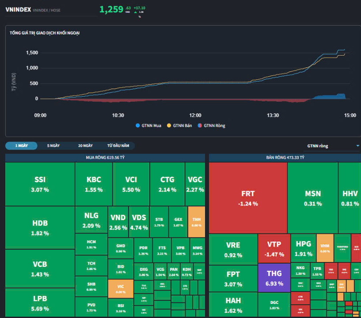
Task: Click the VCG tile
Action: pos(160,272)
